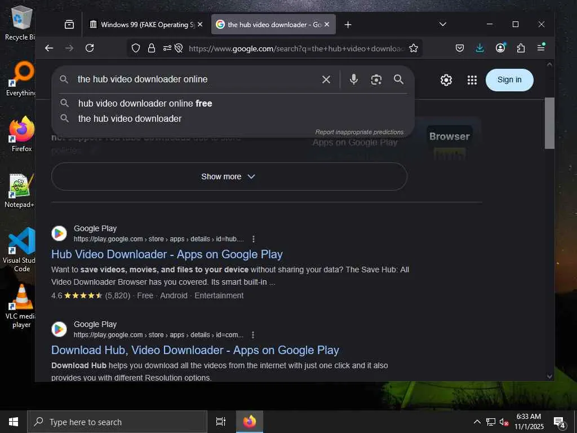Screen dimensions: 577x433
Task: Close the Windows 99 tab
Action: (200, 24)
